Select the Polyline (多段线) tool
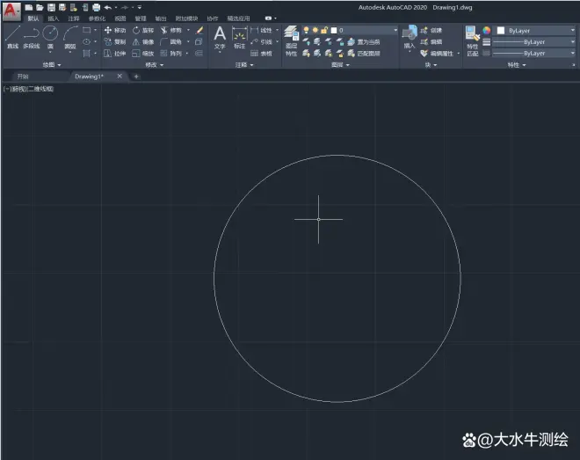The height and width of the screenshot is (460, 580). tap(32, 37)
